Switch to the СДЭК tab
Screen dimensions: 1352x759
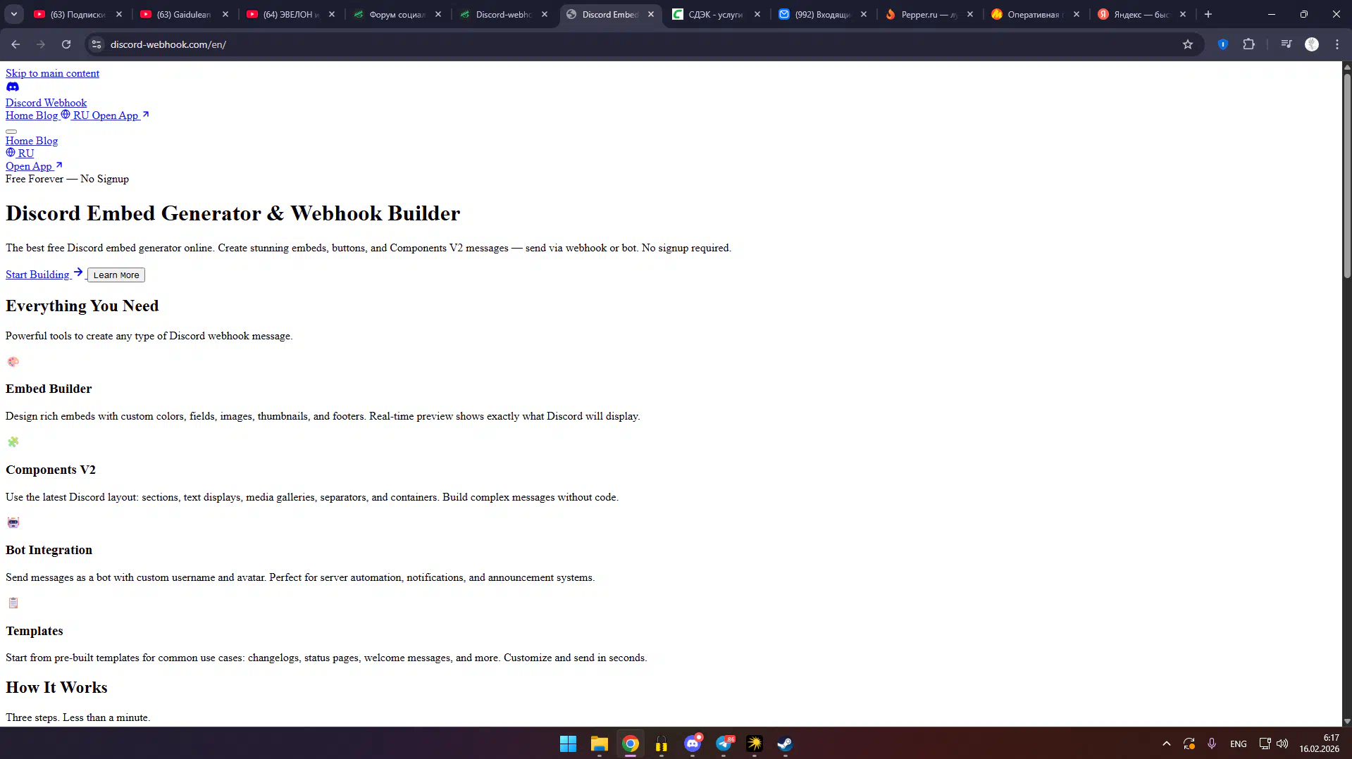click(715, 14)
